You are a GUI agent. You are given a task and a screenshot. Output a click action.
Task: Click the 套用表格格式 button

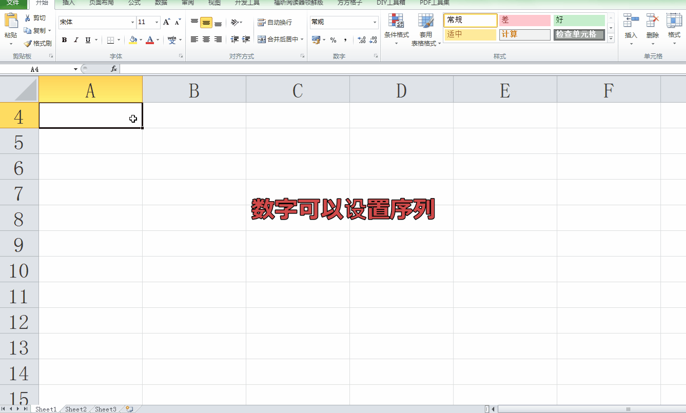[426, 32]
